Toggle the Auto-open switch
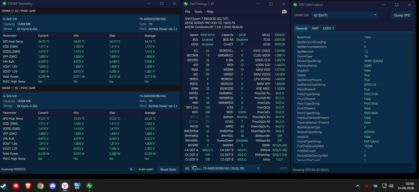The height and width of the screenshot is (192, 419). point(133,169)
